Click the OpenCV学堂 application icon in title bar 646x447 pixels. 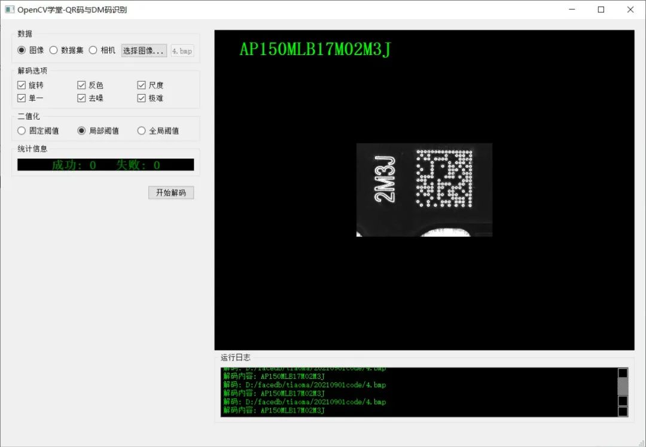(x=9, y=10)
